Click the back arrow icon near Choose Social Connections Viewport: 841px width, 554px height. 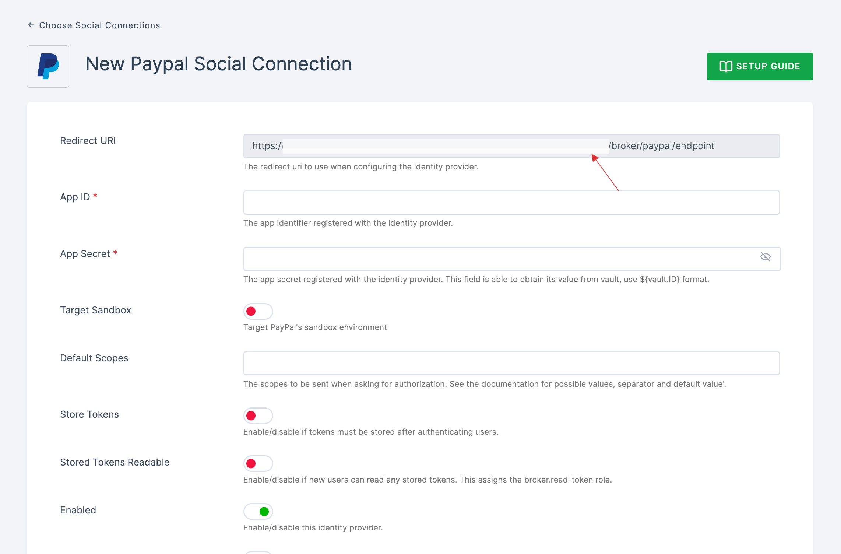(x=31, y=25)
